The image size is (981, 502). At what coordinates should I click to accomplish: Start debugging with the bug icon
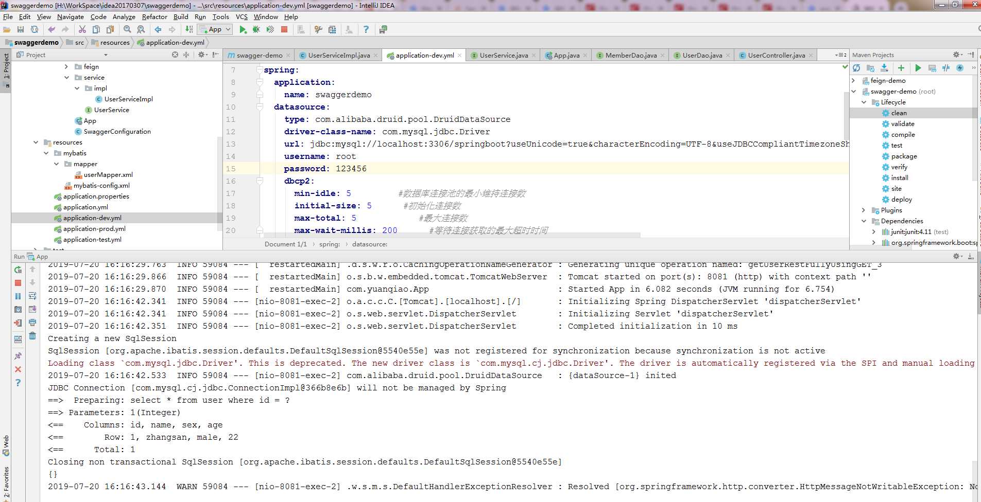pos(256,30)
